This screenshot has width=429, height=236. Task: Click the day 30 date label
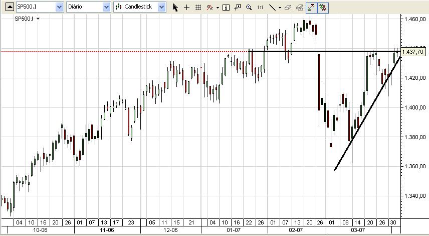tap(393, 222)
